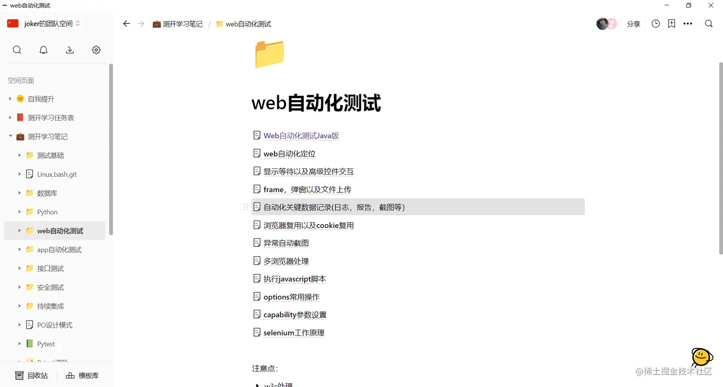
Task: Open notifications via the bell icon
Action: [x=43, y=50]
